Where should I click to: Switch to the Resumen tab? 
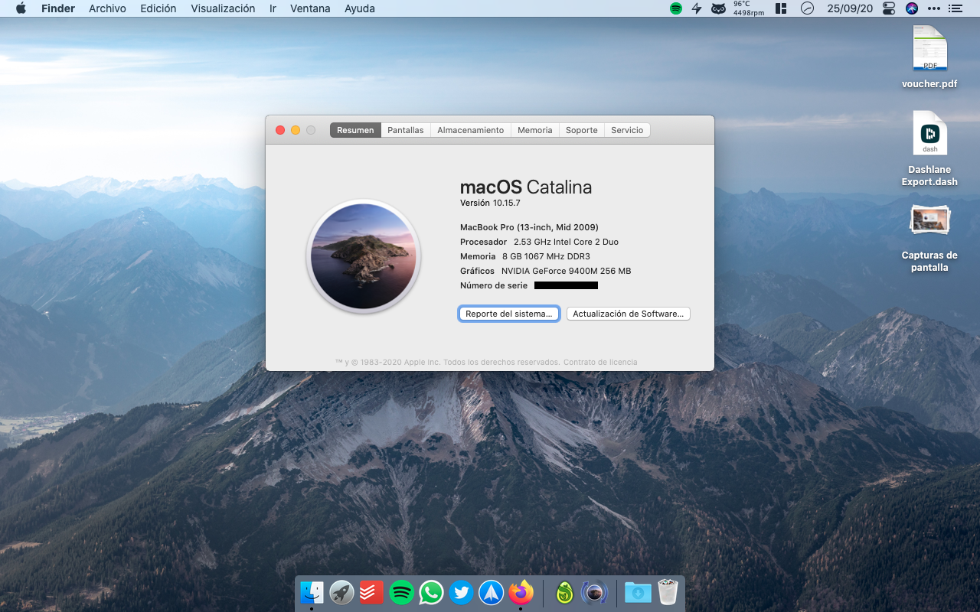click(355, 130)
